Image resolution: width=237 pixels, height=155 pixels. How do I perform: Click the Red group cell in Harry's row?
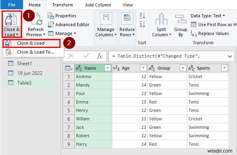tap(167, 144)
